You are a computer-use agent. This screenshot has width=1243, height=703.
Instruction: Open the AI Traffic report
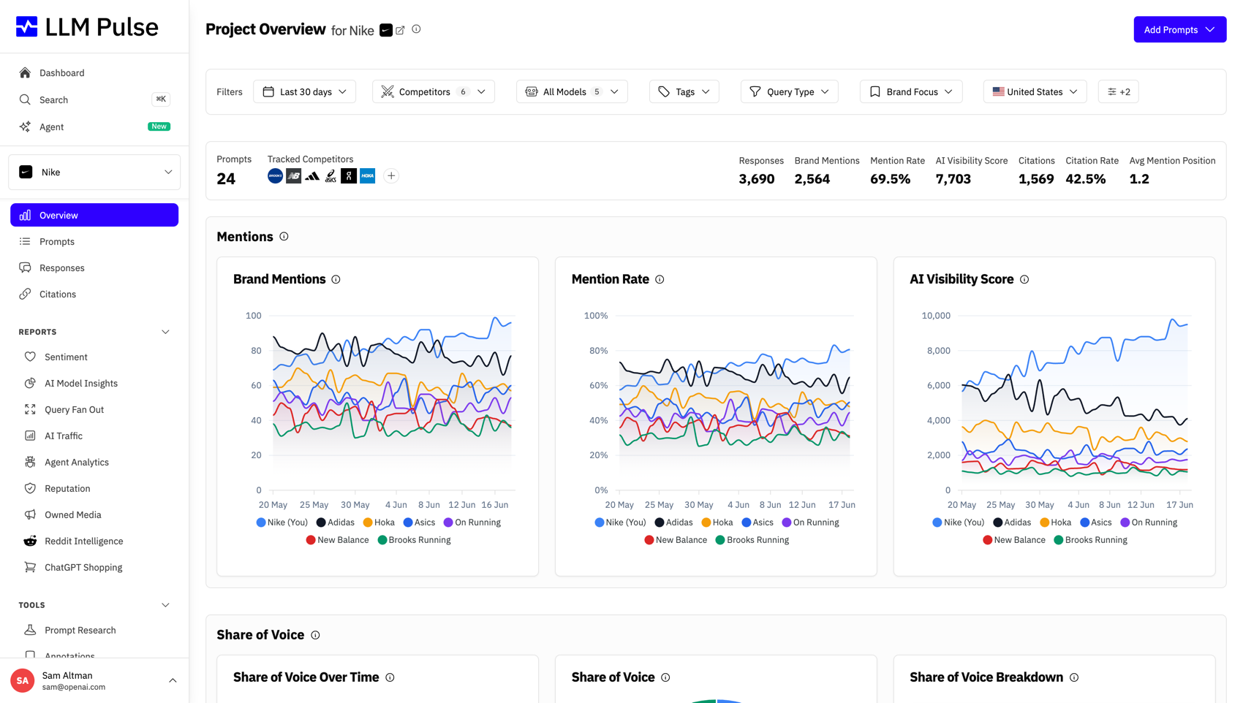[94, 436]
